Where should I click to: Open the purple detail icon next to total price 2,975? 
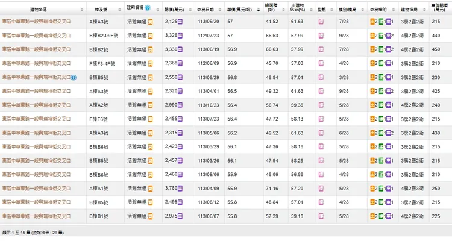[180, 216]
